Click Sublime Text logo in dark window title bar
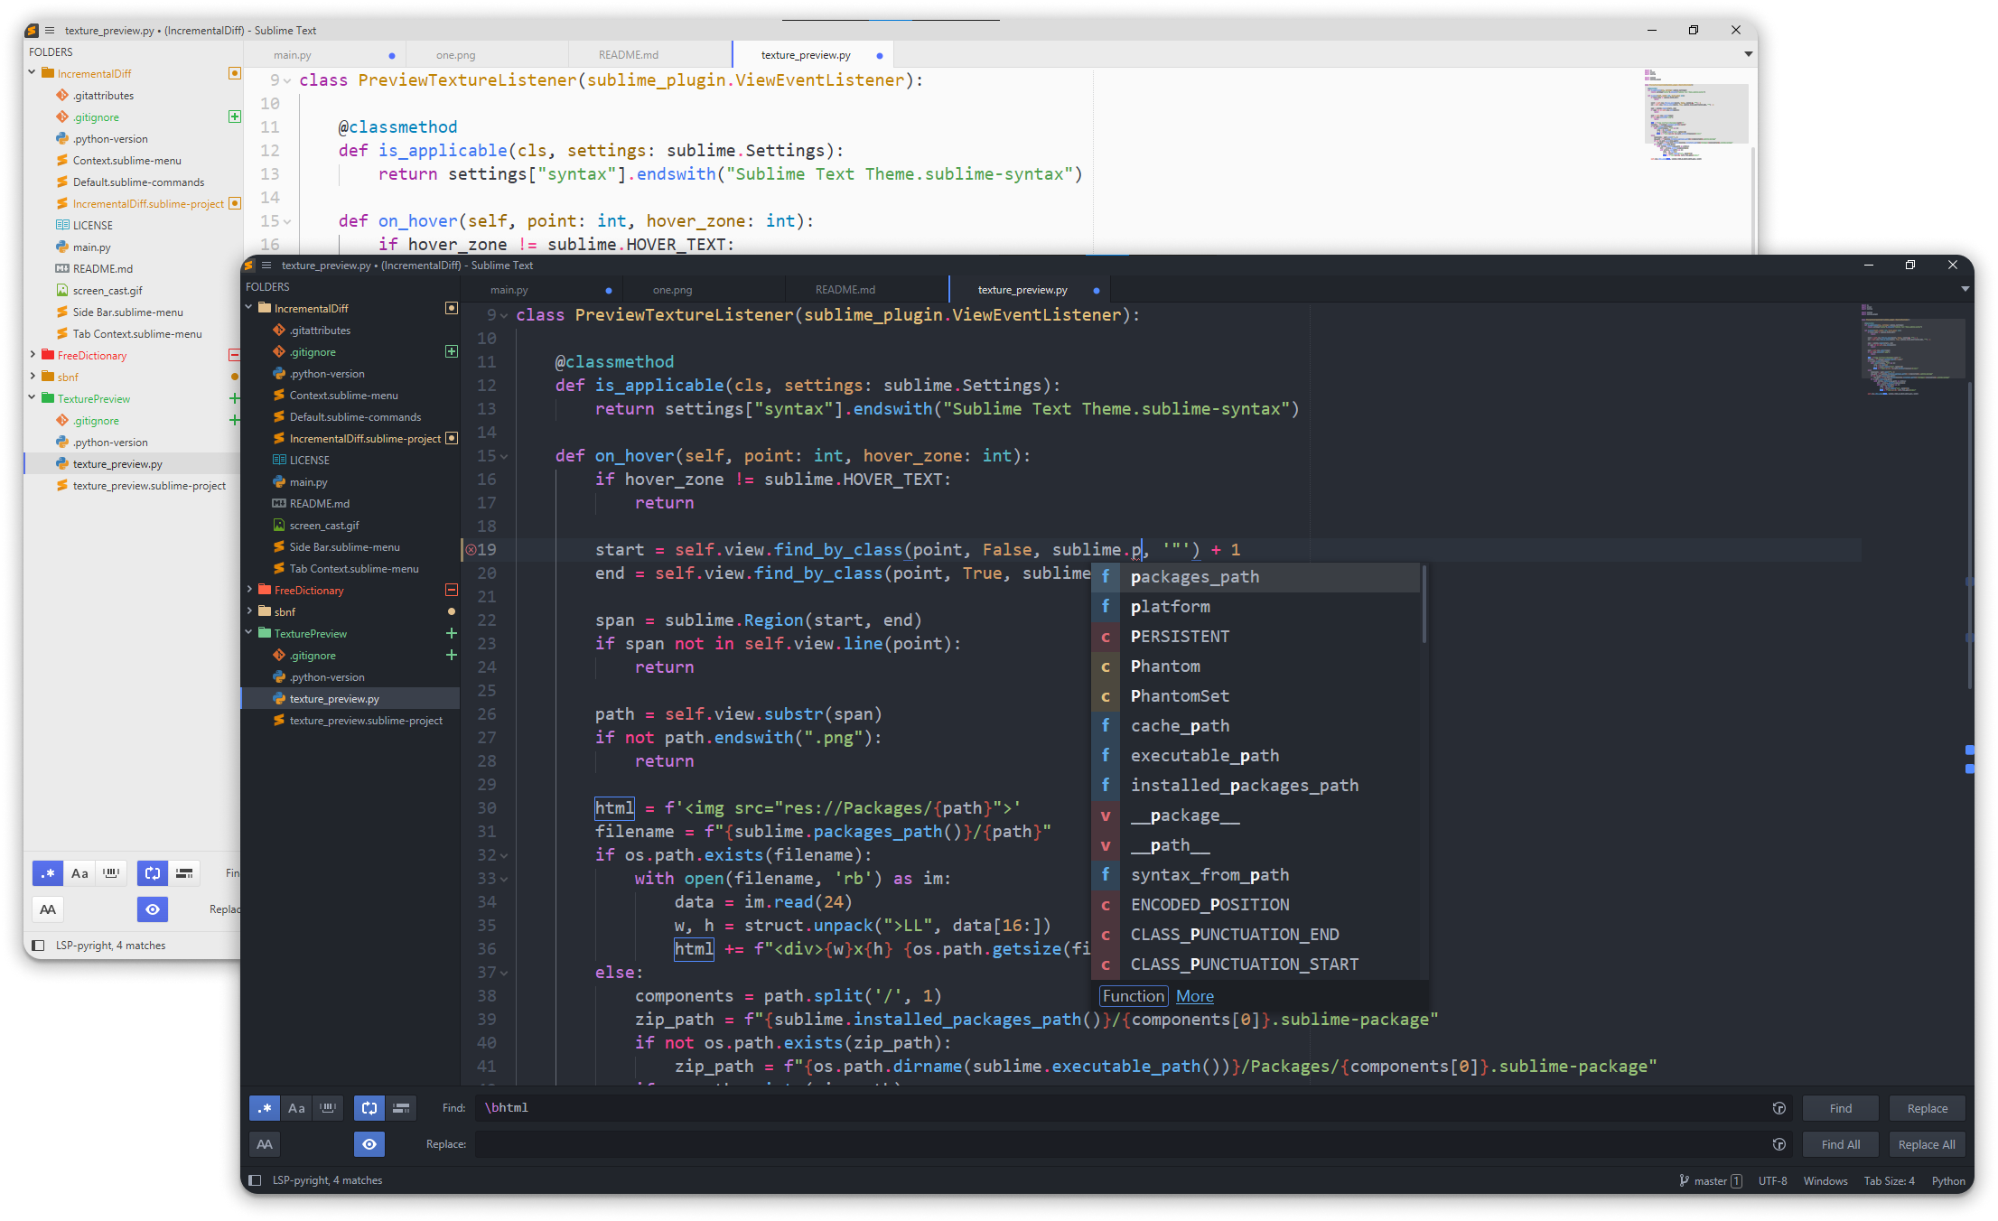The height and width of the screenshot is (1221, 1998). point(249,266)
